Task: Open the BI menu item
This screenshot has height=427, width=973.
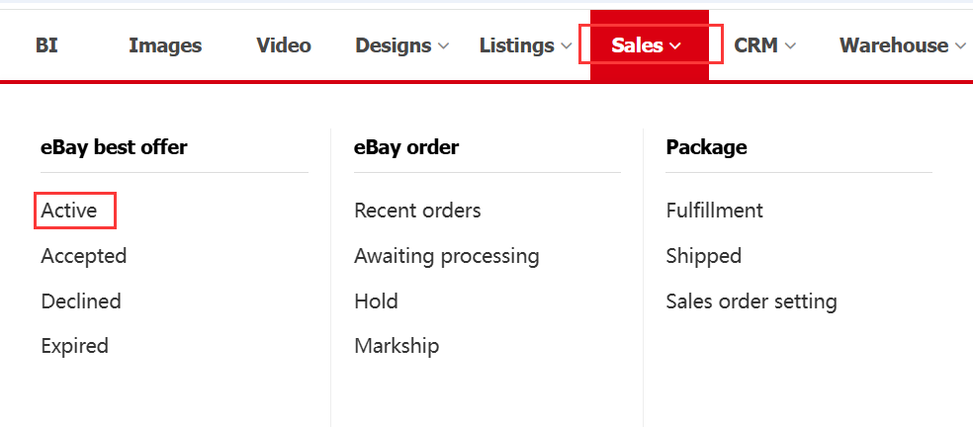Action: click(46, 45)
